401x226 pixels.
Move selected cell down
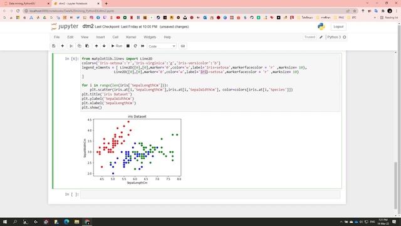(104, 46)
